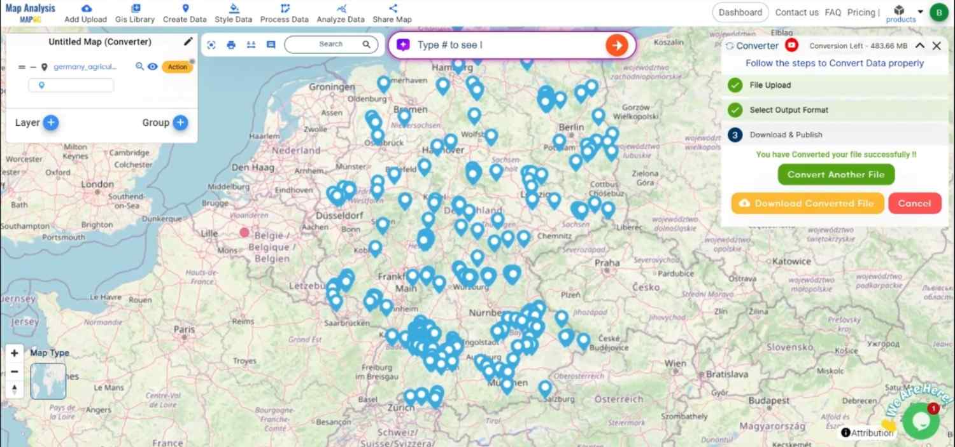Click Convert Another File button
Screen dimensions: 955x447
coord(835,174)
